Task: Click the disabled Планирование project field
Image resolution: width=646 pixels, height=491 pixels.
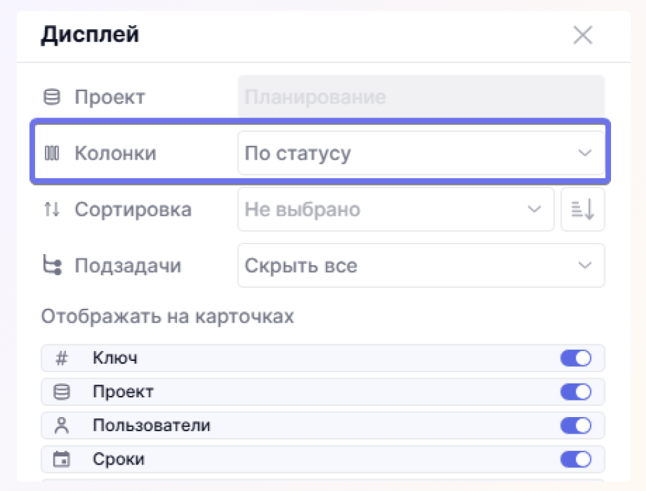Action: tap(420, 98)
